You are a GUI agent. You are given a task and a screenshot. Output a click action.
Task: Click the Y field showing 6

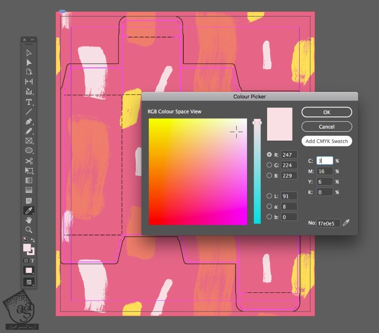point(325,182)
